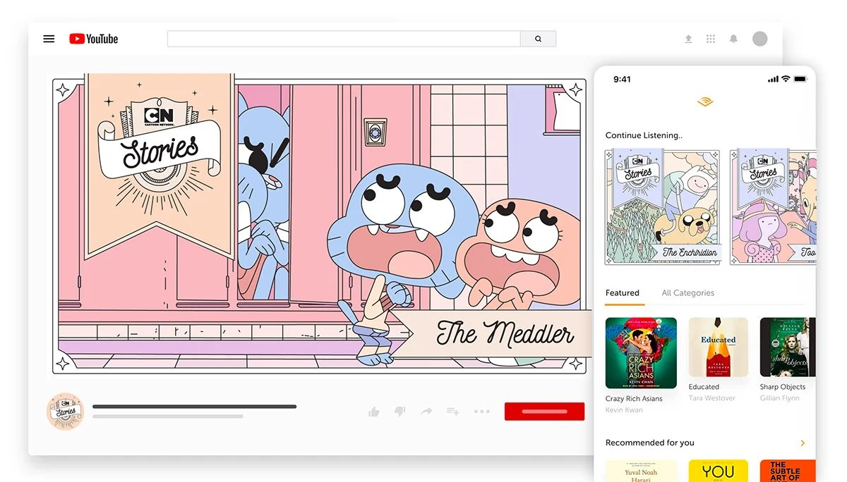Click the add to playlist icon

[452, 412]
